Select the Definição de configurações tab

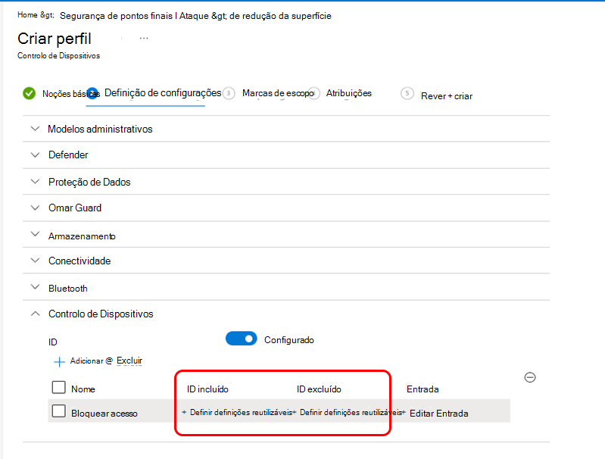click(x=163, y=93)
